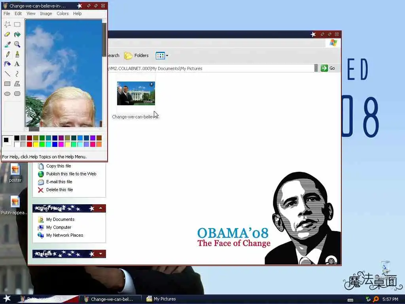The image size is (405, 304).
Task: Collapse the Other Places panel
Action: click(x=100, y=208)
